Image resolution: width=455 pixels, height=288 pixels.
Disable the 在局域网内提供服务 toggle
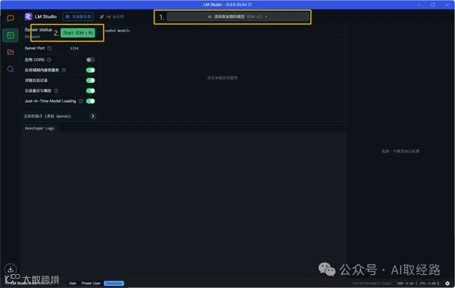click(90, 70)
